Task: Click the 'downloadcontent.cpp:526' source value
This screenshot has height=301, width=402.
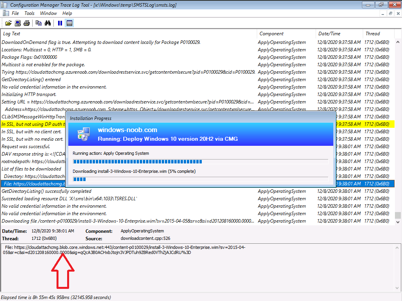Action: 145,239
